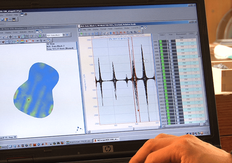Open the toolbar options chevron after the Bo icon

coord(142,32)
